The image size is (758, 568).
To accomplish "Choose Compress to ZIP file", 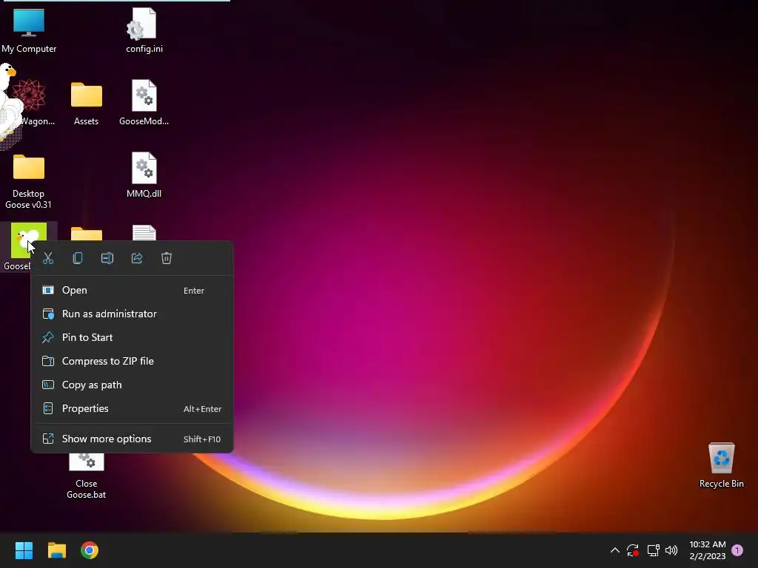I will tap(132, 361).
